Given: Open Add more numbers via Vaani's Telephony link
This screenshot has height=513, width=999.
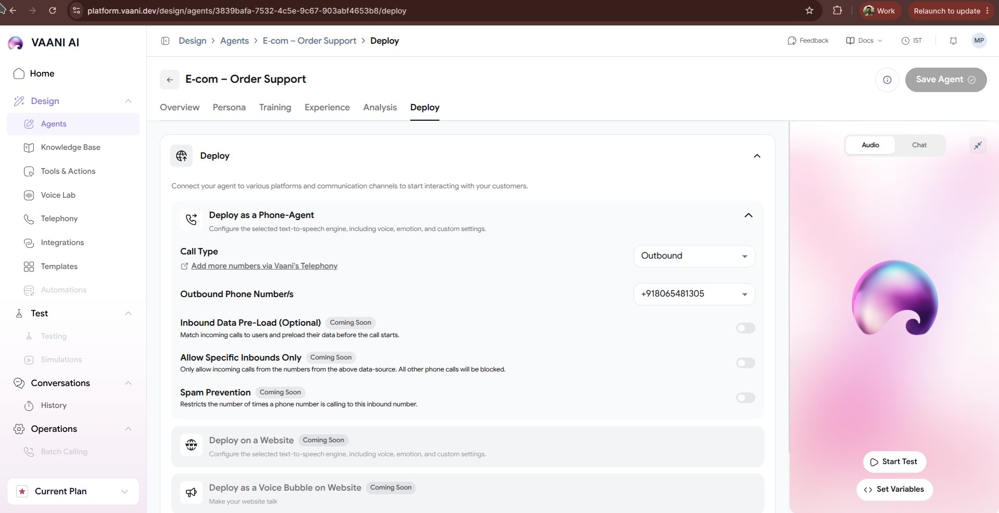Looking at the screenshot, I should [x=264, y=266].
